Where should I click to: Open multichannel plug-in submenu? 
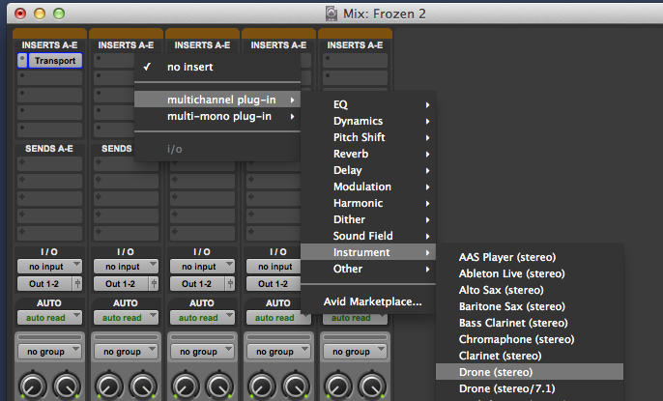(217, 100)
